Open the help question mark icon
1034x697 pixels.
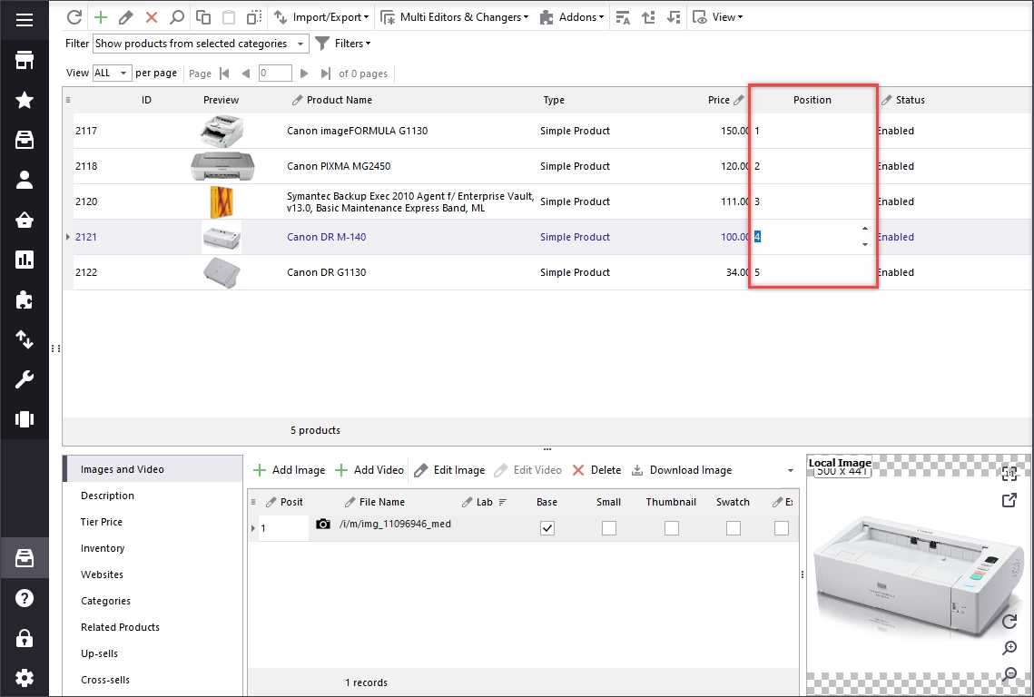coord(25,598)
